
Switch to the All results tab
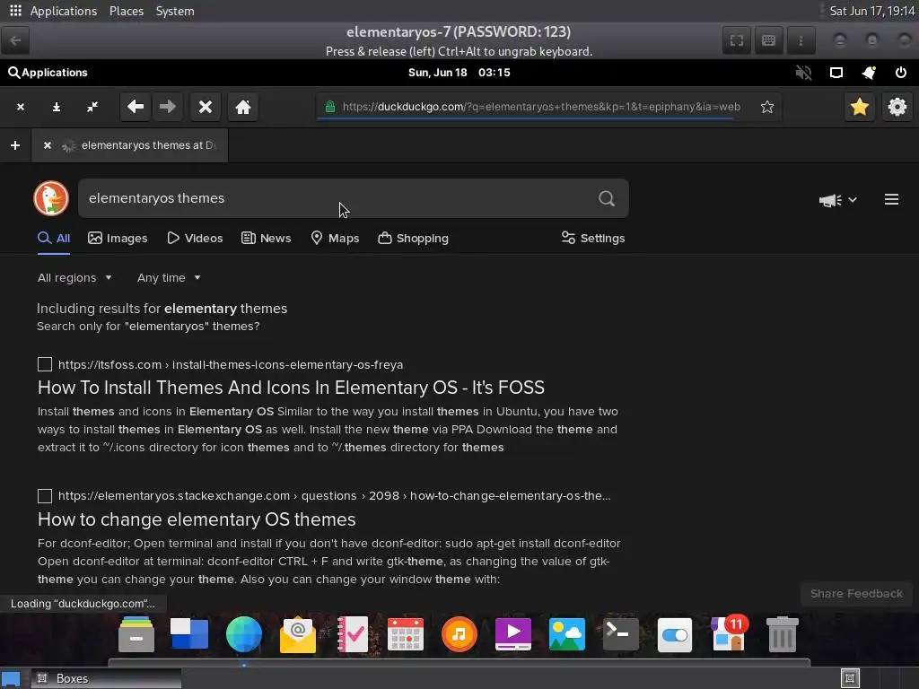(54, 238)
